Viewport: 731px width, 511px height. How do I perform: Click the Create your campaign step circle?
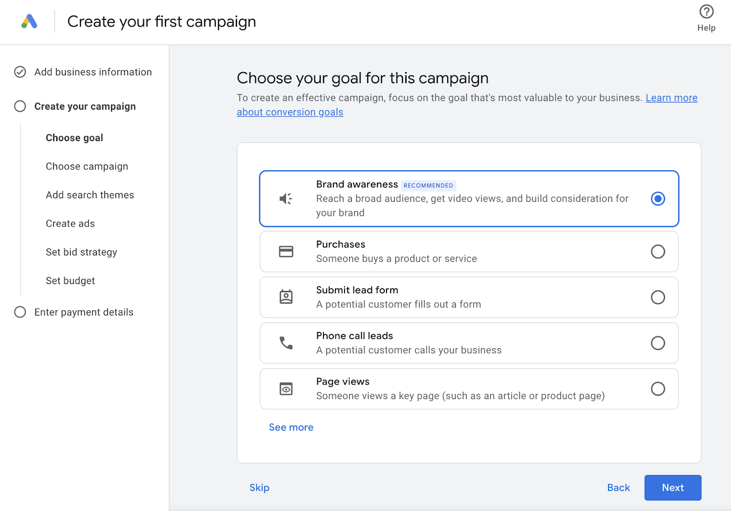(20, 106)
